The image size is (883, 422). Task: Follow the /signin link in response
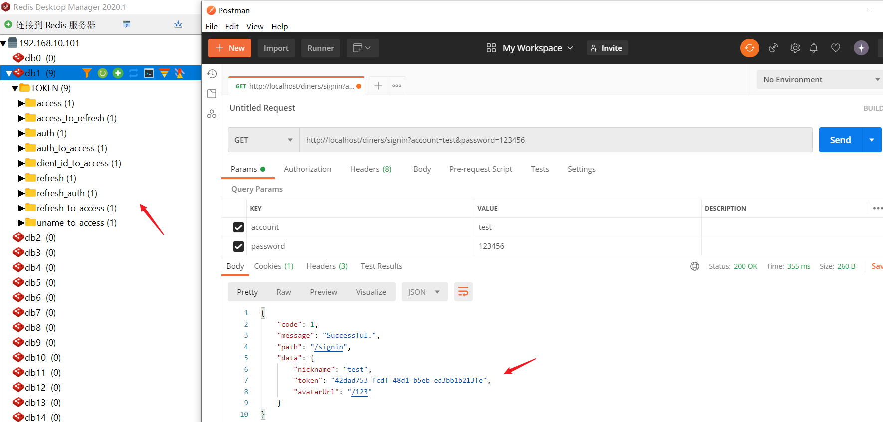click(x=329, y=347)
